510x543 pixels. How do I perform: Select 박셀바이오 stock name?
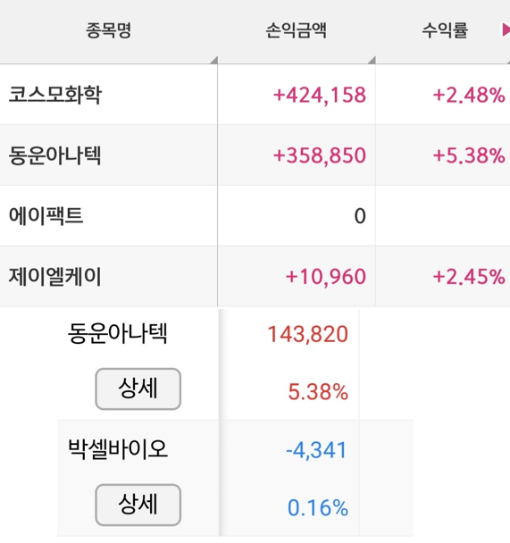tap(118, 449)
